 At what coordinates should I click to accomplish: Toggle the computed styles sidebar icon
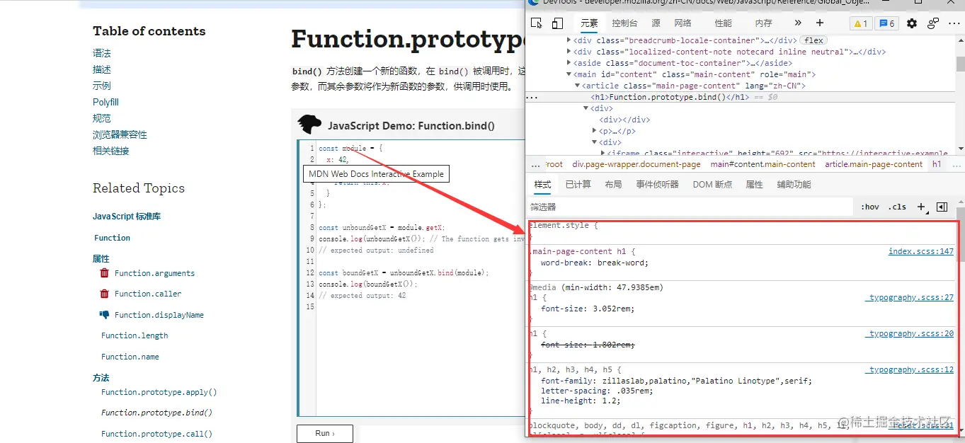942,207
